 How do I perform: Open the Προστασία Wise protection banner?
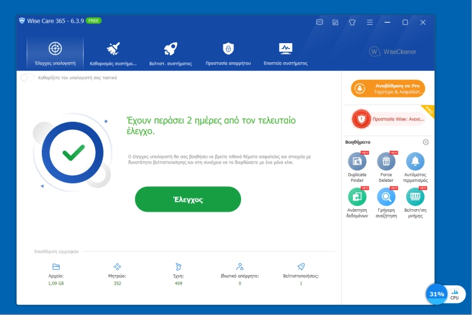click(x=389, y=119)
